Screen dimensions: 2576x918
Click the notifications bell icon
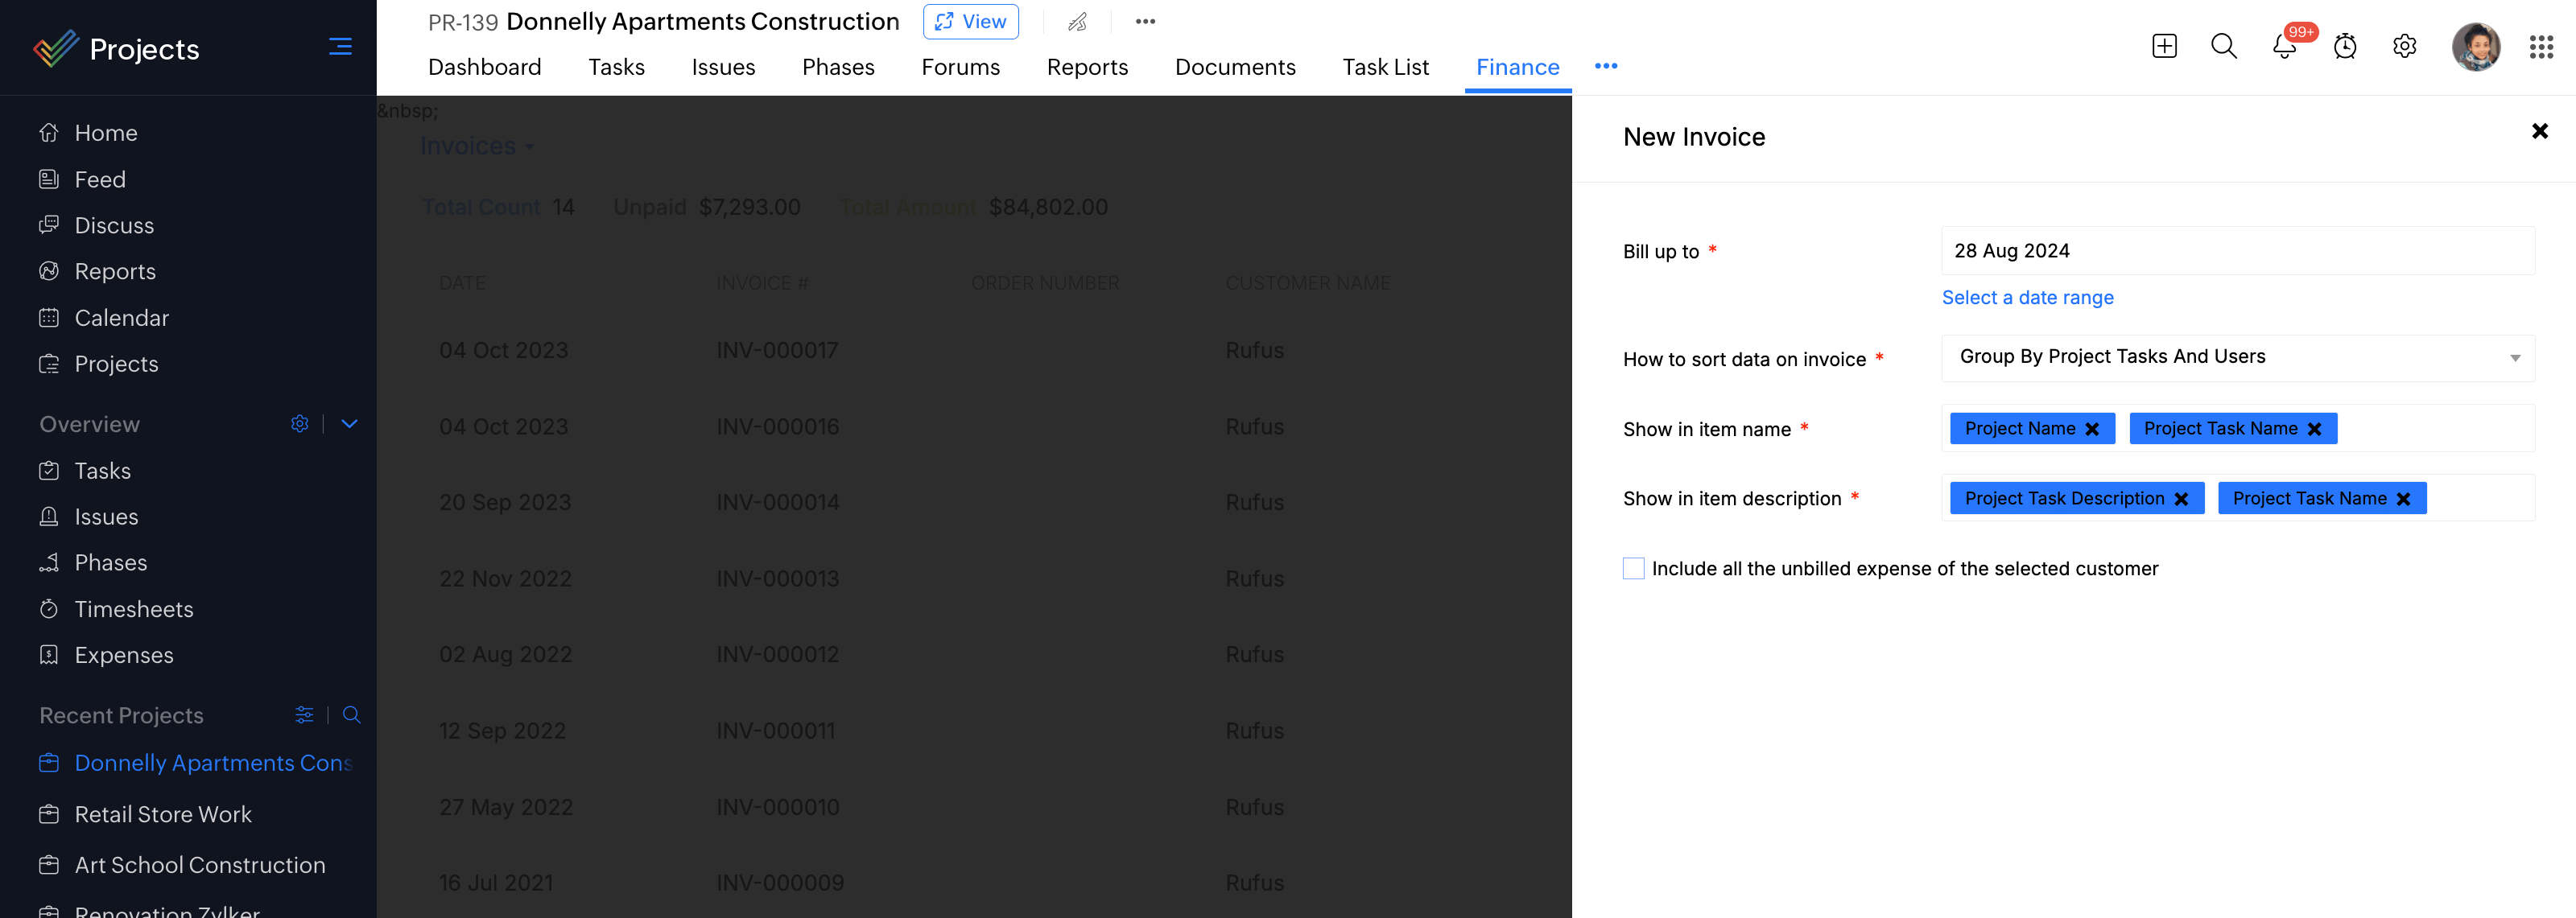[x=2284, y=47]
